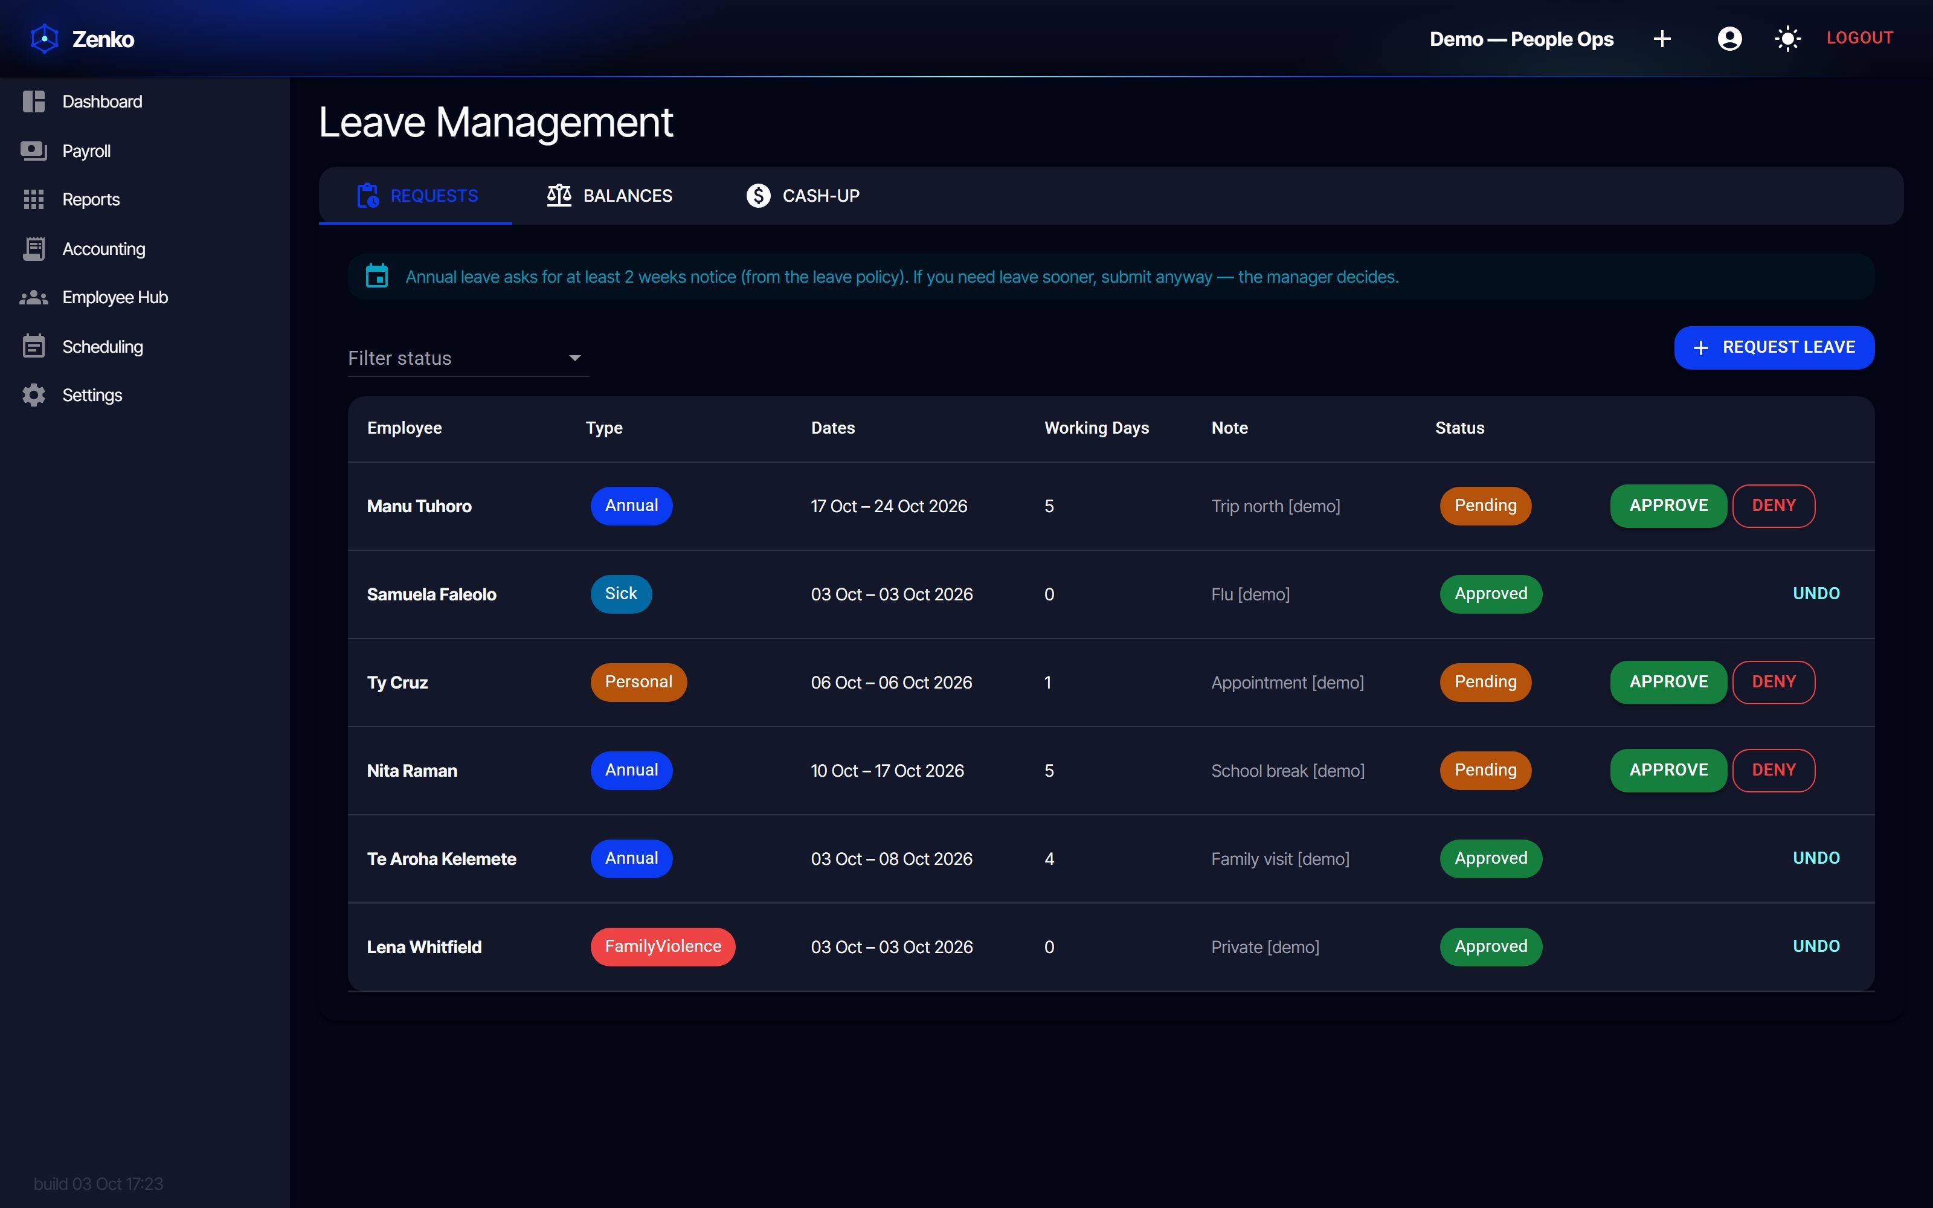
Task: Click the Dashboard sidebar icon
Action: [x=34, y=101]
